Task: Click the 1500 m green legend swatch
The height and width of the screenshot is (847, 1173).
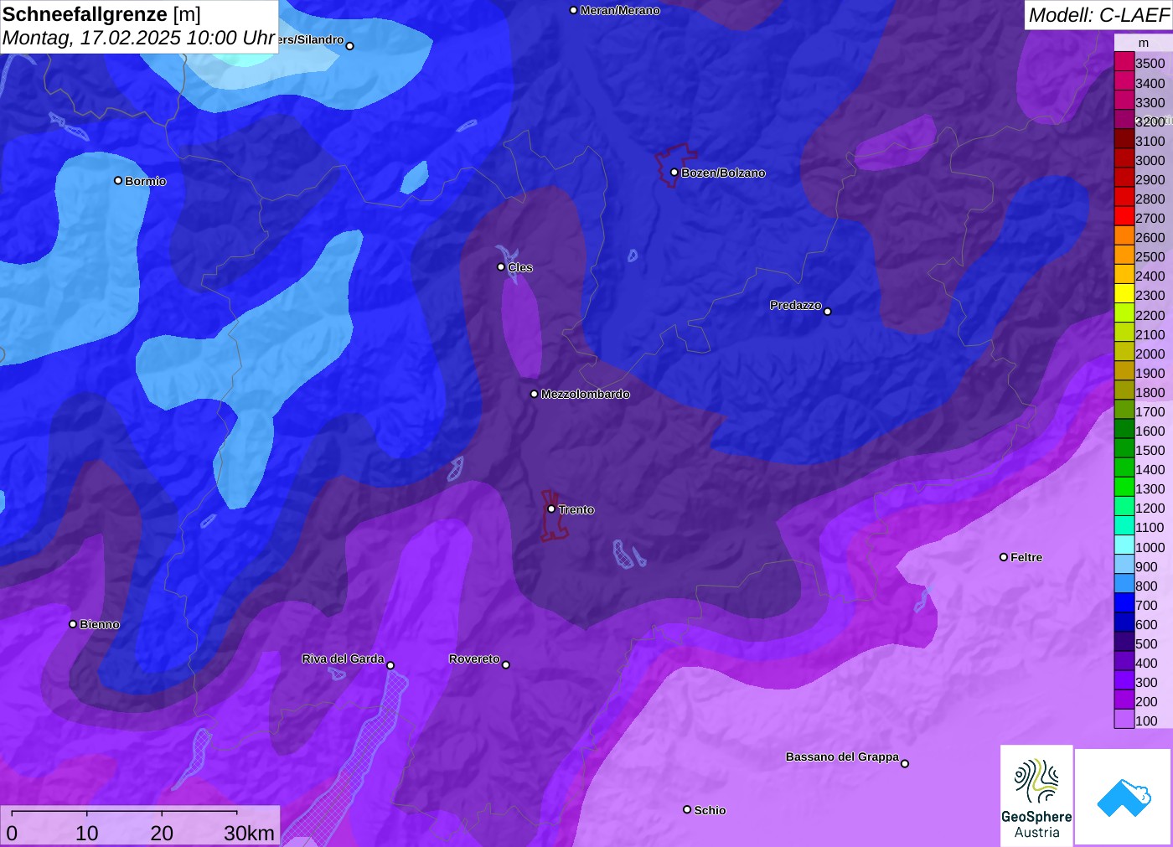Action: pos(1124,448)
